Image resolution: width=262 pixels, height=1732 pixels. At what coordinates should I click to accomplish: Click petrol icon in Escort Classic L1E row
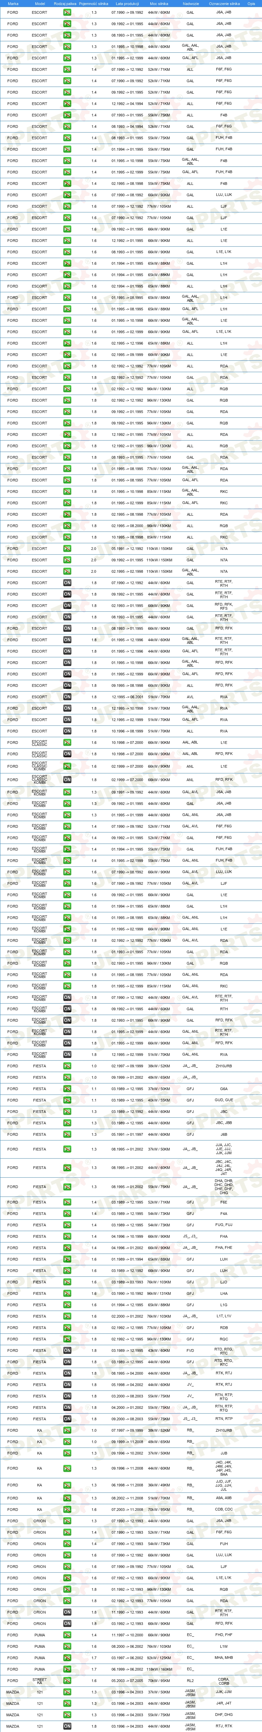click(67, 742)
